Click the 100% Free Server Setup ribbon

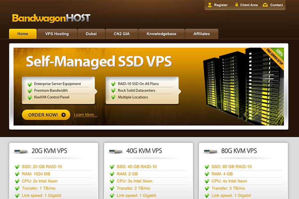pyautogui.click(x=275, y=57)
